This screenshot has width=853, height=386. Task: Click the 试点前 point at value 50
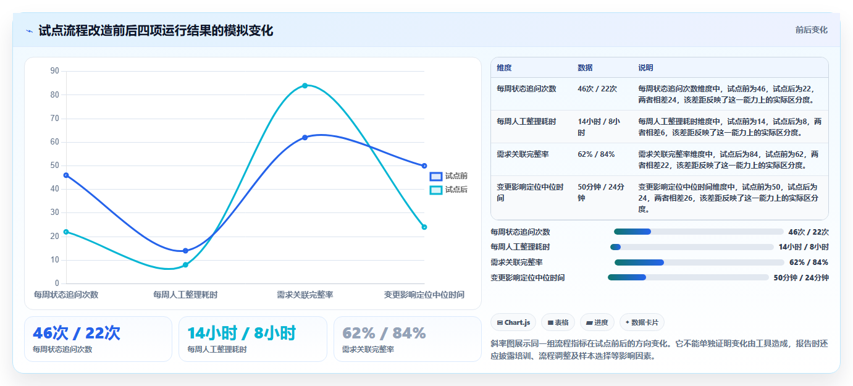424,166
